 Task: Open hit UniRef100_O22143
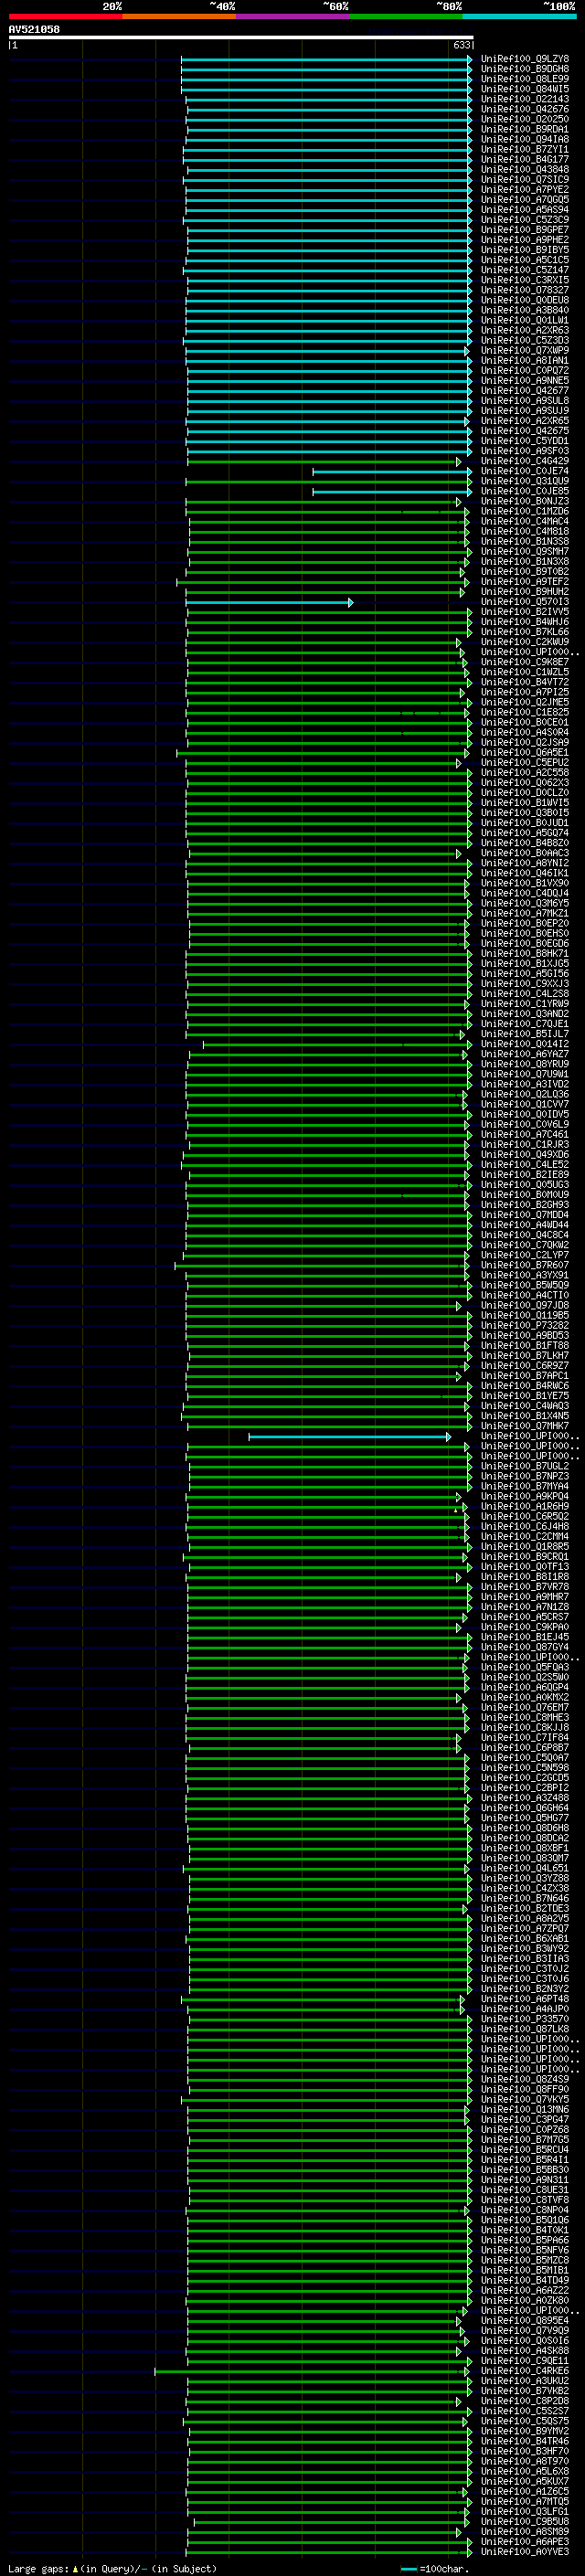525,99
